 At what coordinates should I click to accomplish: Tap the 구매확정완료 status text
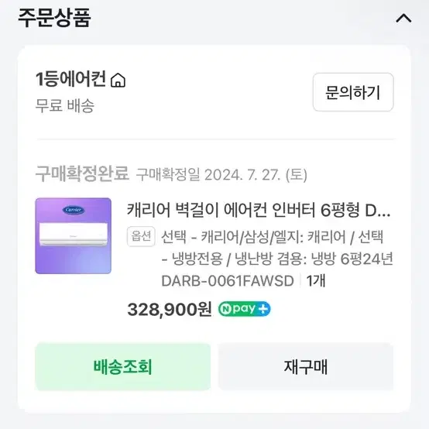(82, 173)
